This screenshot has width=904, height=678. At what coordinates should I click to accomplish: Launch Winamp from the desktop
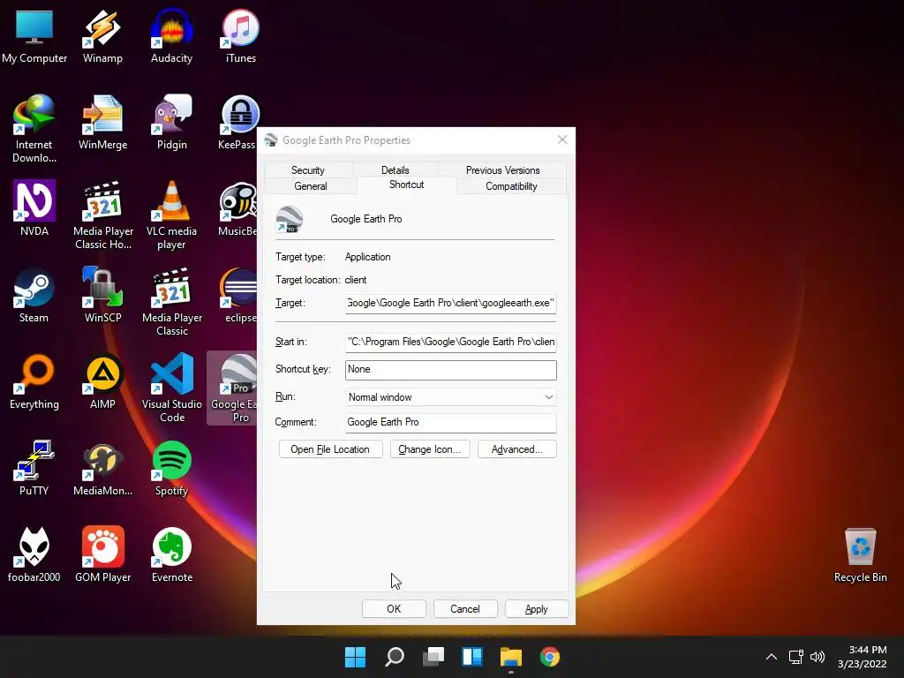[102, 35]
